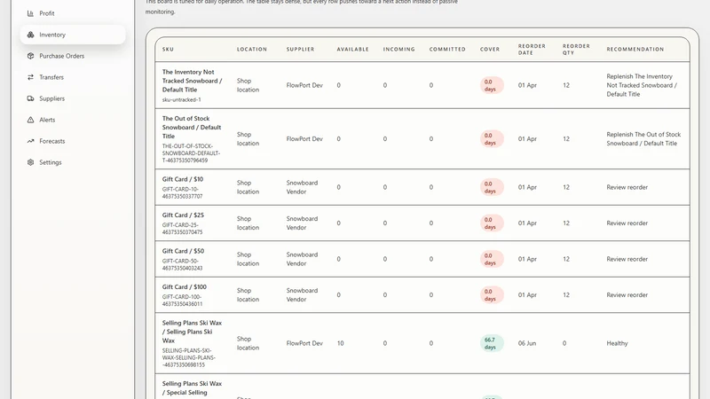The width and height of the screenshot is (710, 399).
Task: Click the Healthy recommendation for Ski Wax
Action: point(617,343)
